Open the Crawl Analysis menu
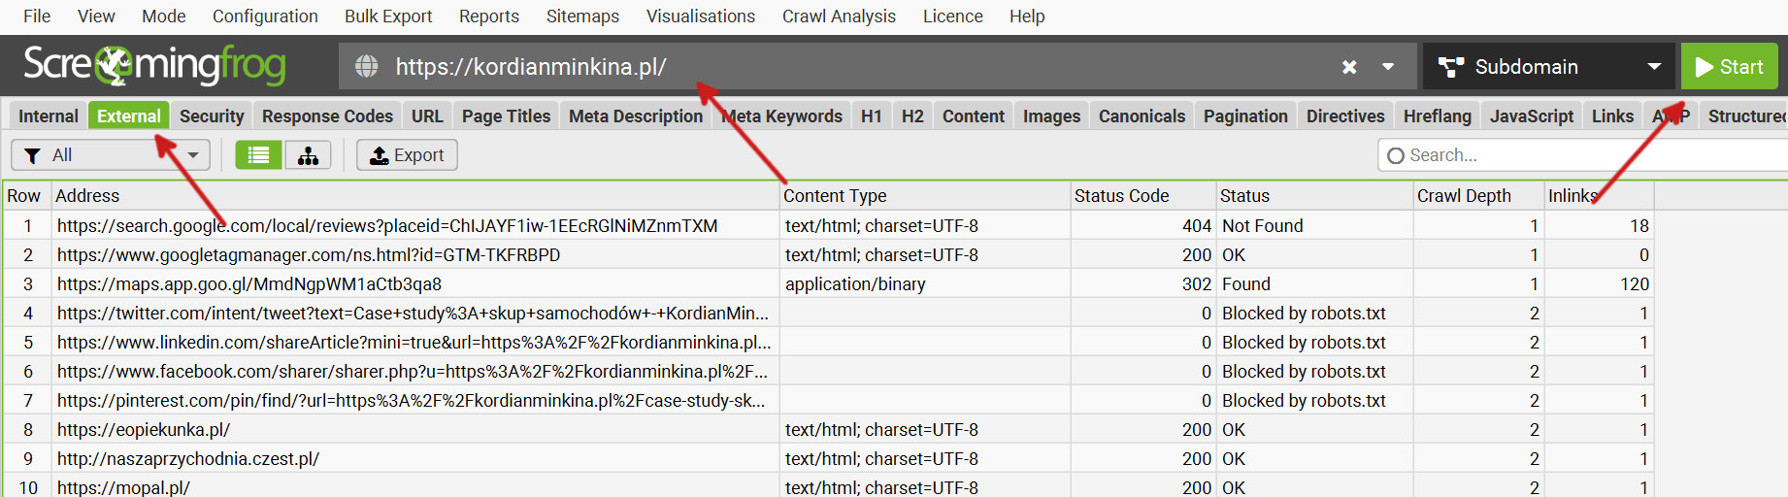1788x497 pixels. [839, 17]
